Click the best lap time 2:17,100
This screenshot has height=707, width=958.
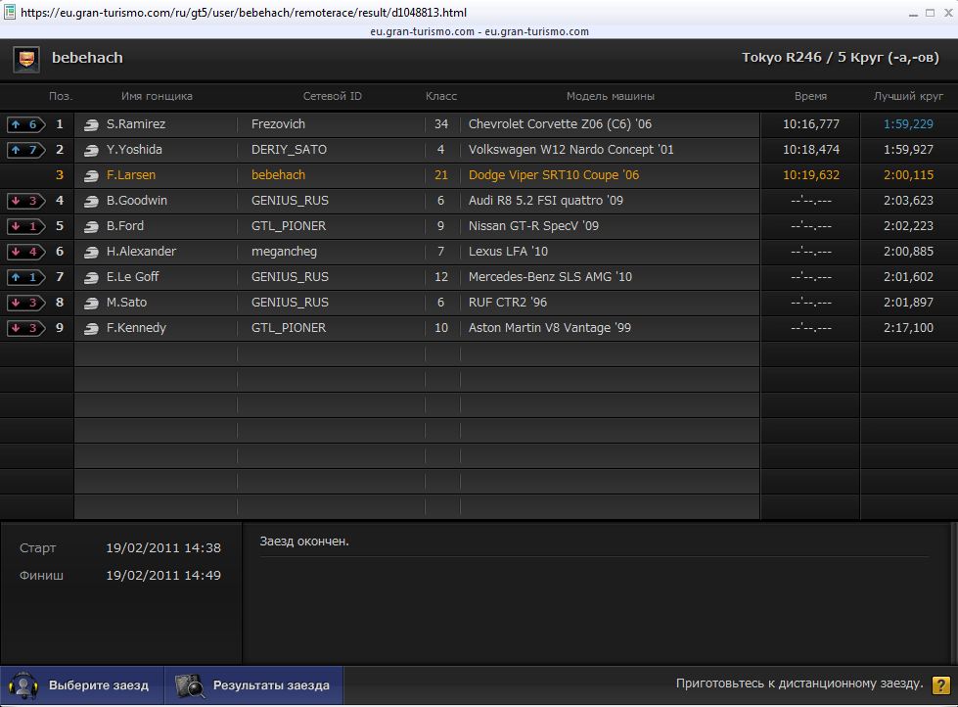tap(908, 328)
